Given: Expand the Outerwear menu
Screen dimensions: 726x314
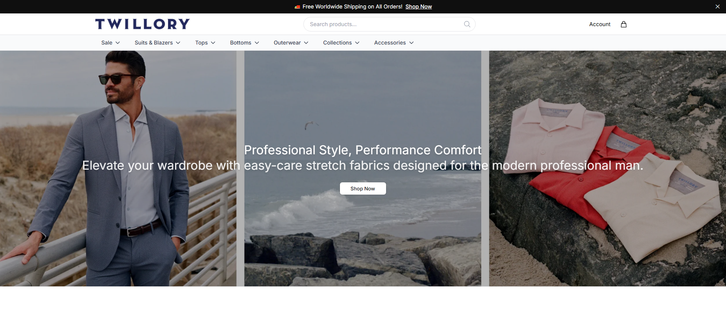Looking at the screenshot, I should pyautogui.click(x=291, y=43).
